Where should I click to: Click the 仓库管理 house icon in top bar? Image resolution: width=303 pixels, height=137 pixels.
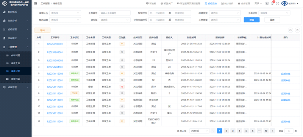239,3
